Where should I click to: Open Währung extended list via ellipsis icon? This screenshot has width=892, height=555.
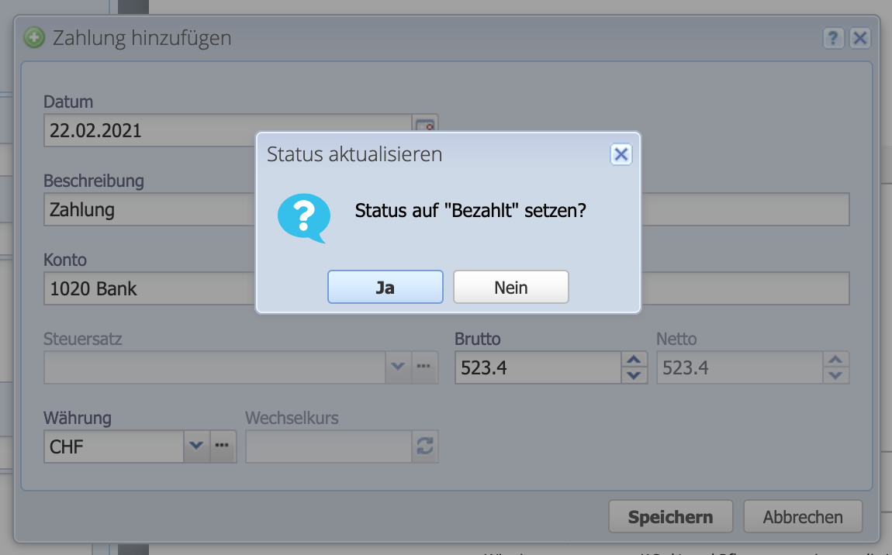[223, 446]
